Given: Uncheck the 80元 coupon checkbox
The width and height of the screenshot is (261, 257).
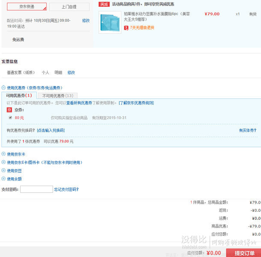Looking at the screenshot, I should [x=10, y=118].
